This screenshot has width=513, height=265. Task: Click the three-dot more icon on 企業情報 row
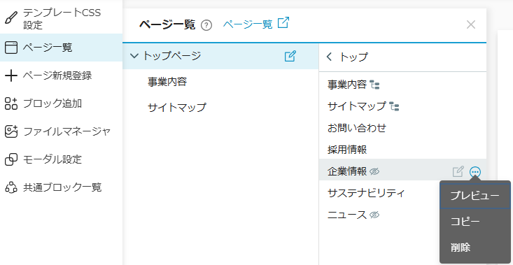tap(475, 171)
